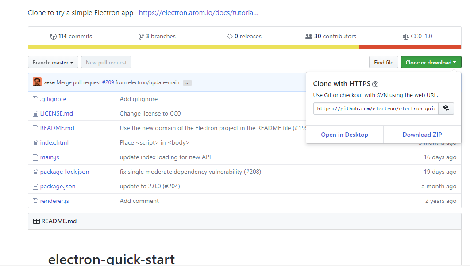Click the Find file button

pos(384,63)
